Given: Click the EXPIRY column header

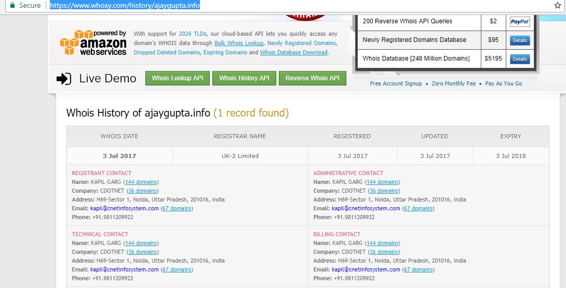Looking at the screenshot, I should pos(511,136).
